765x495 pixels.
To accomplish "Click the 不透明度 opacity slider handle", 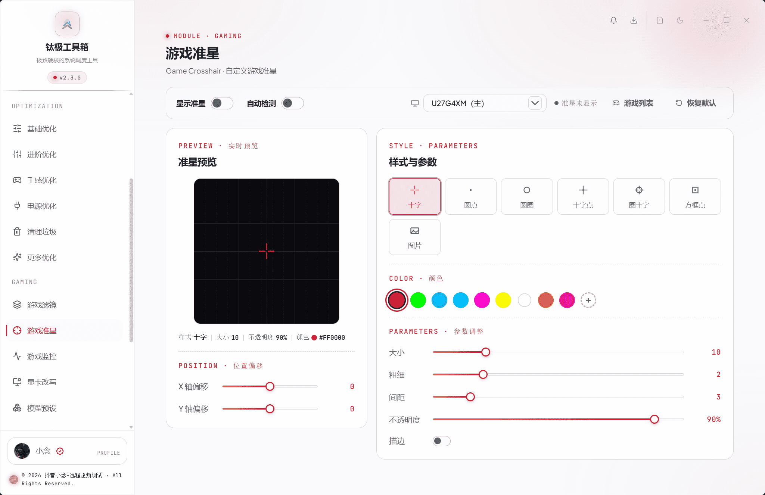I will click(654, 419).
